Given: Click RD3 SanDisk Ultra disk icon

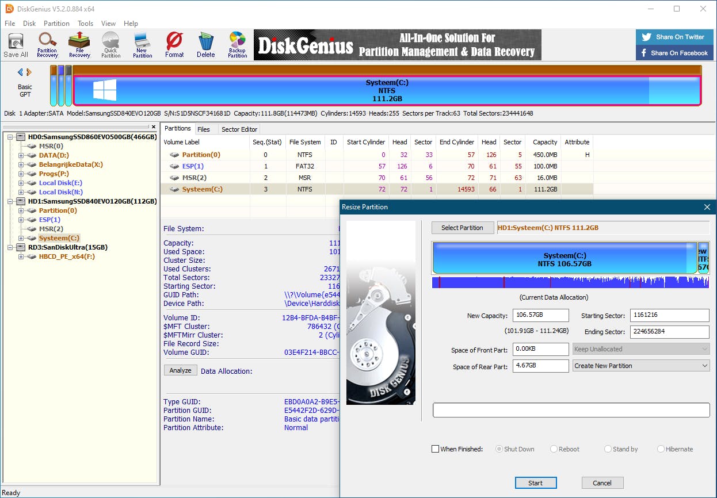Looking at the screenshot, I should click(x=21, y=247).
